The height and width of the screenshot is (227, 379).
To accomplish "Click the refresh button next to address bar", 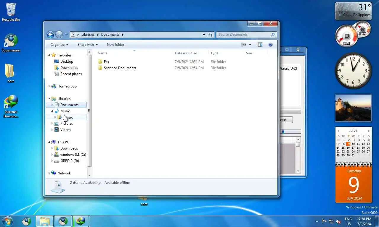I will click(x=211, y=35).
